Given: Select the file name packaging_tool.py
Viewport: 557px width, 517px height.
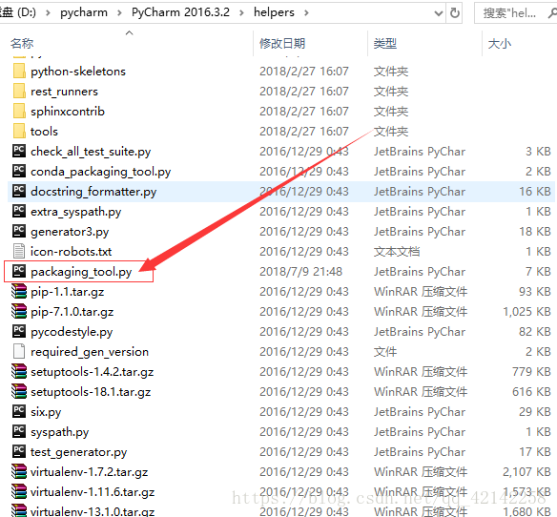Looking at the screenshot, I should pos(81,272).
